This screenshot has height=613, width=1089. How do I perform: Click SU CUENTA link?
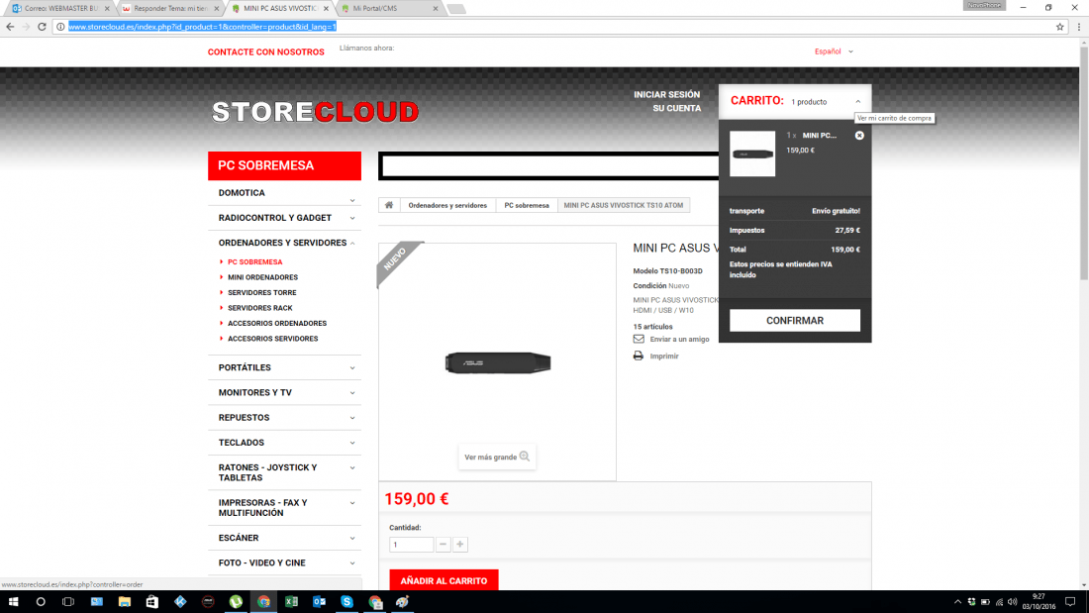coord(676,108)
